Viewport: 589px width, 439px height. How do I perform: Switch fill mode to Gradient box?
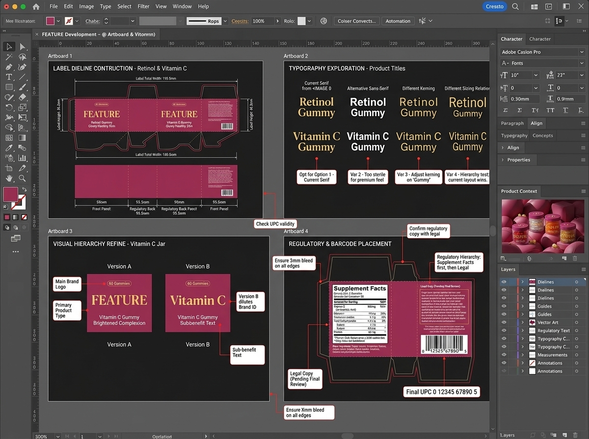[x=15, y=217]
